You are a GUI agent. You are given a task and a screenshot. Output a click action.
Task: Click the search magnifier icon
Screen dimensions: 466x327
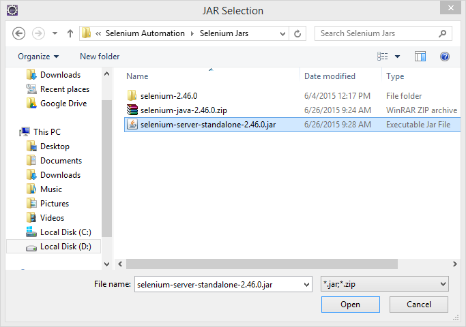point(443,33)
